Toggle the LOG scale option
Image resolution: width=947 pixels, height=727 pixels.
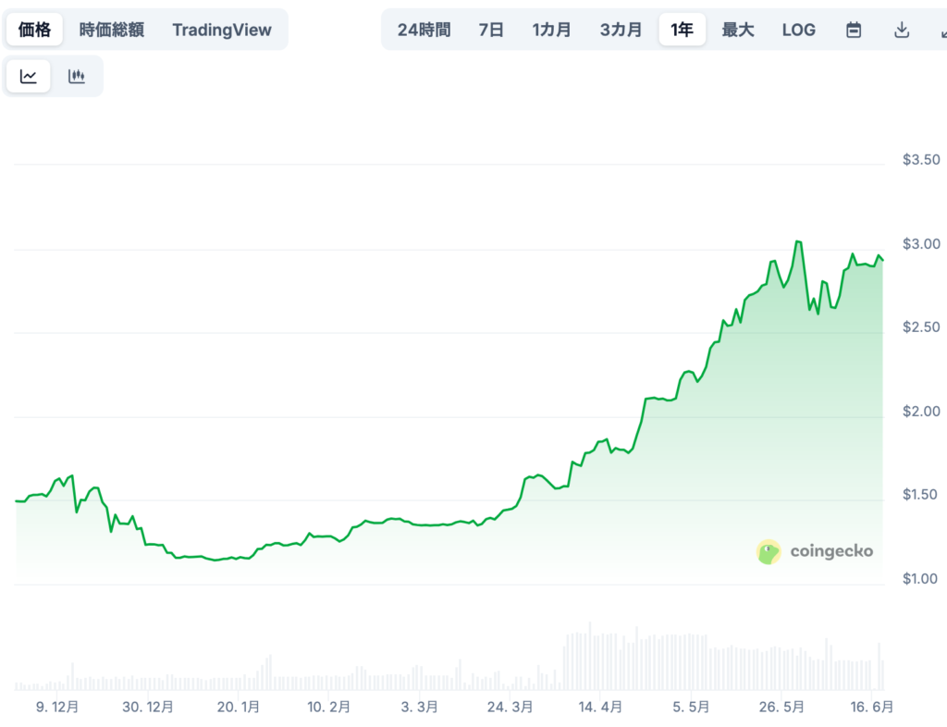[798, 30]
